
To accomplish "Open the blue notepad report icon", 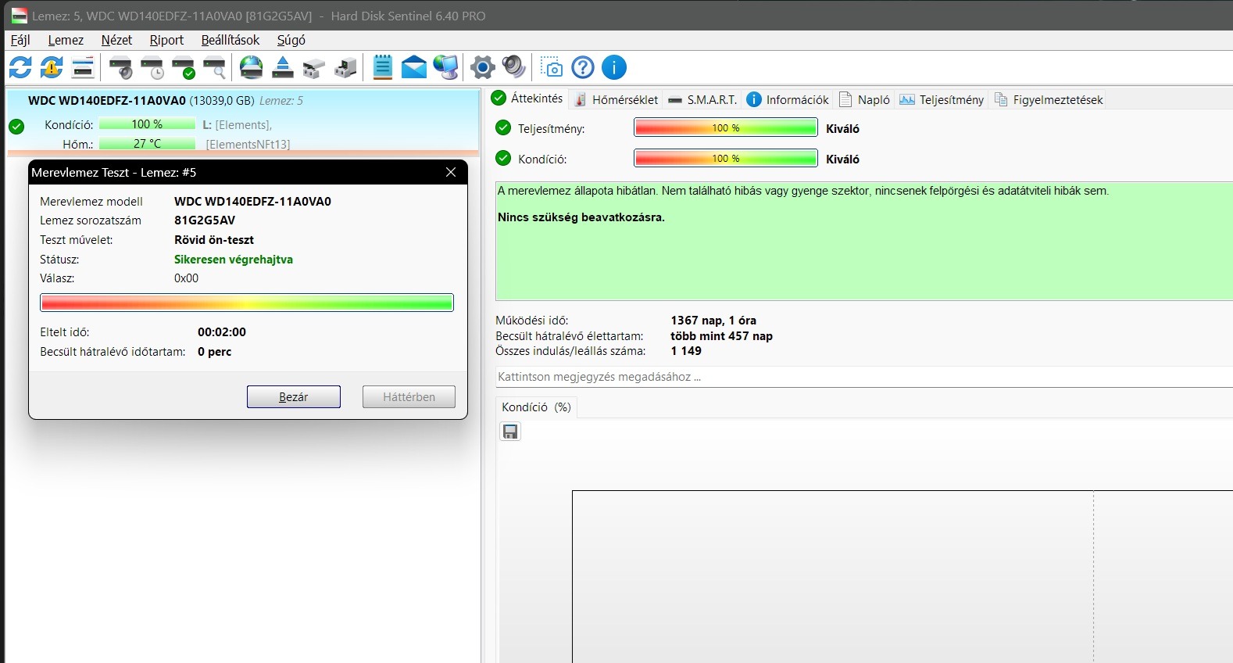I will click(x=383, y=68).
